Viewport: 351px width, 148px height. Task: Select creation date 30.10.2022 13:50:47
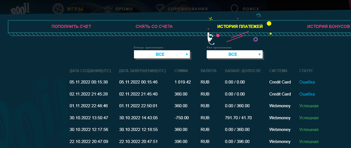tap(89, 118)
